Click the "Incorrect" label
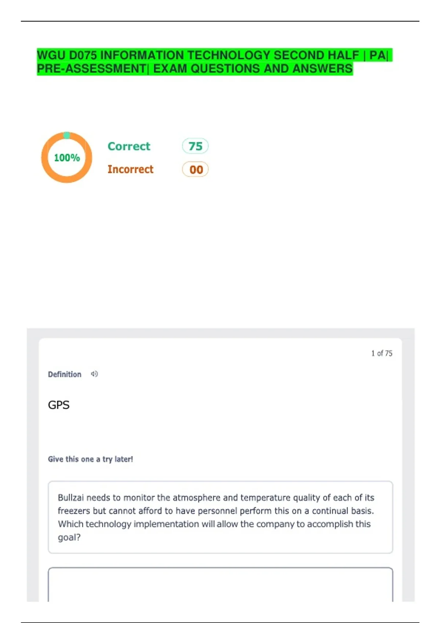This screenshot has width=440, height=623. tap(130, 169)
